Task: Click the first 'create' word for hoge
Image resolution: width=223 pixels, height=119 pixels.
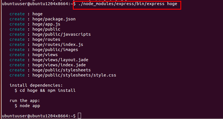Action: click(17, 14)
